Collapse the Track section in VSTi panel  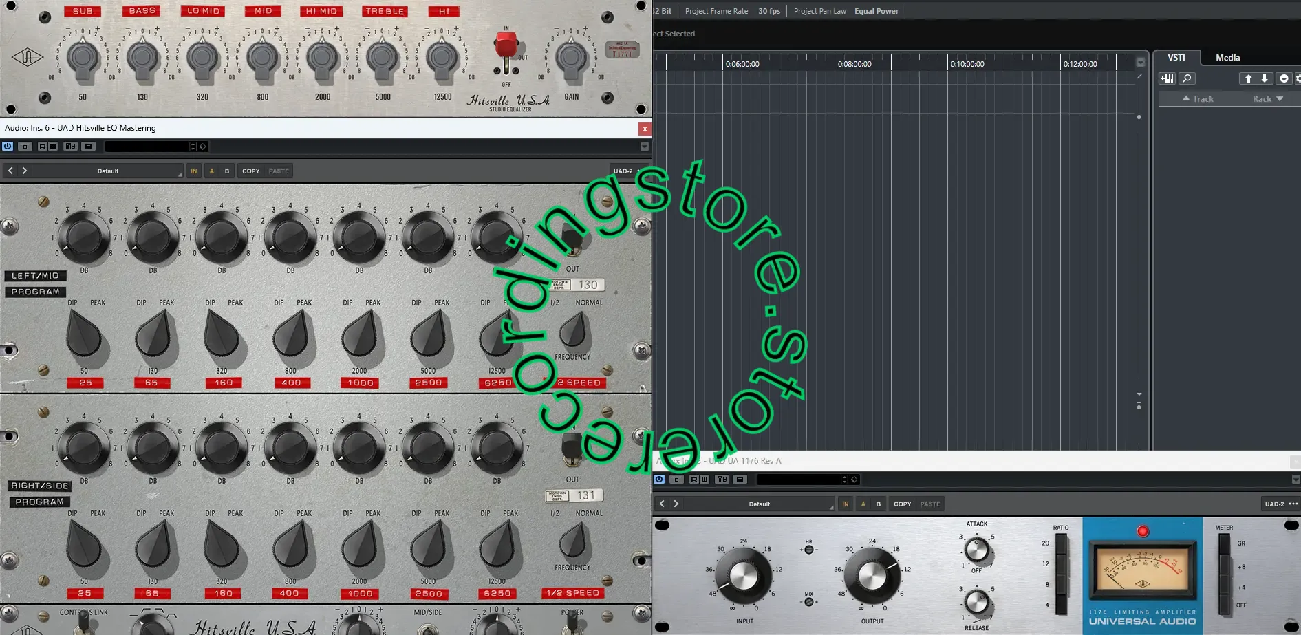[x=1198, y=99]
